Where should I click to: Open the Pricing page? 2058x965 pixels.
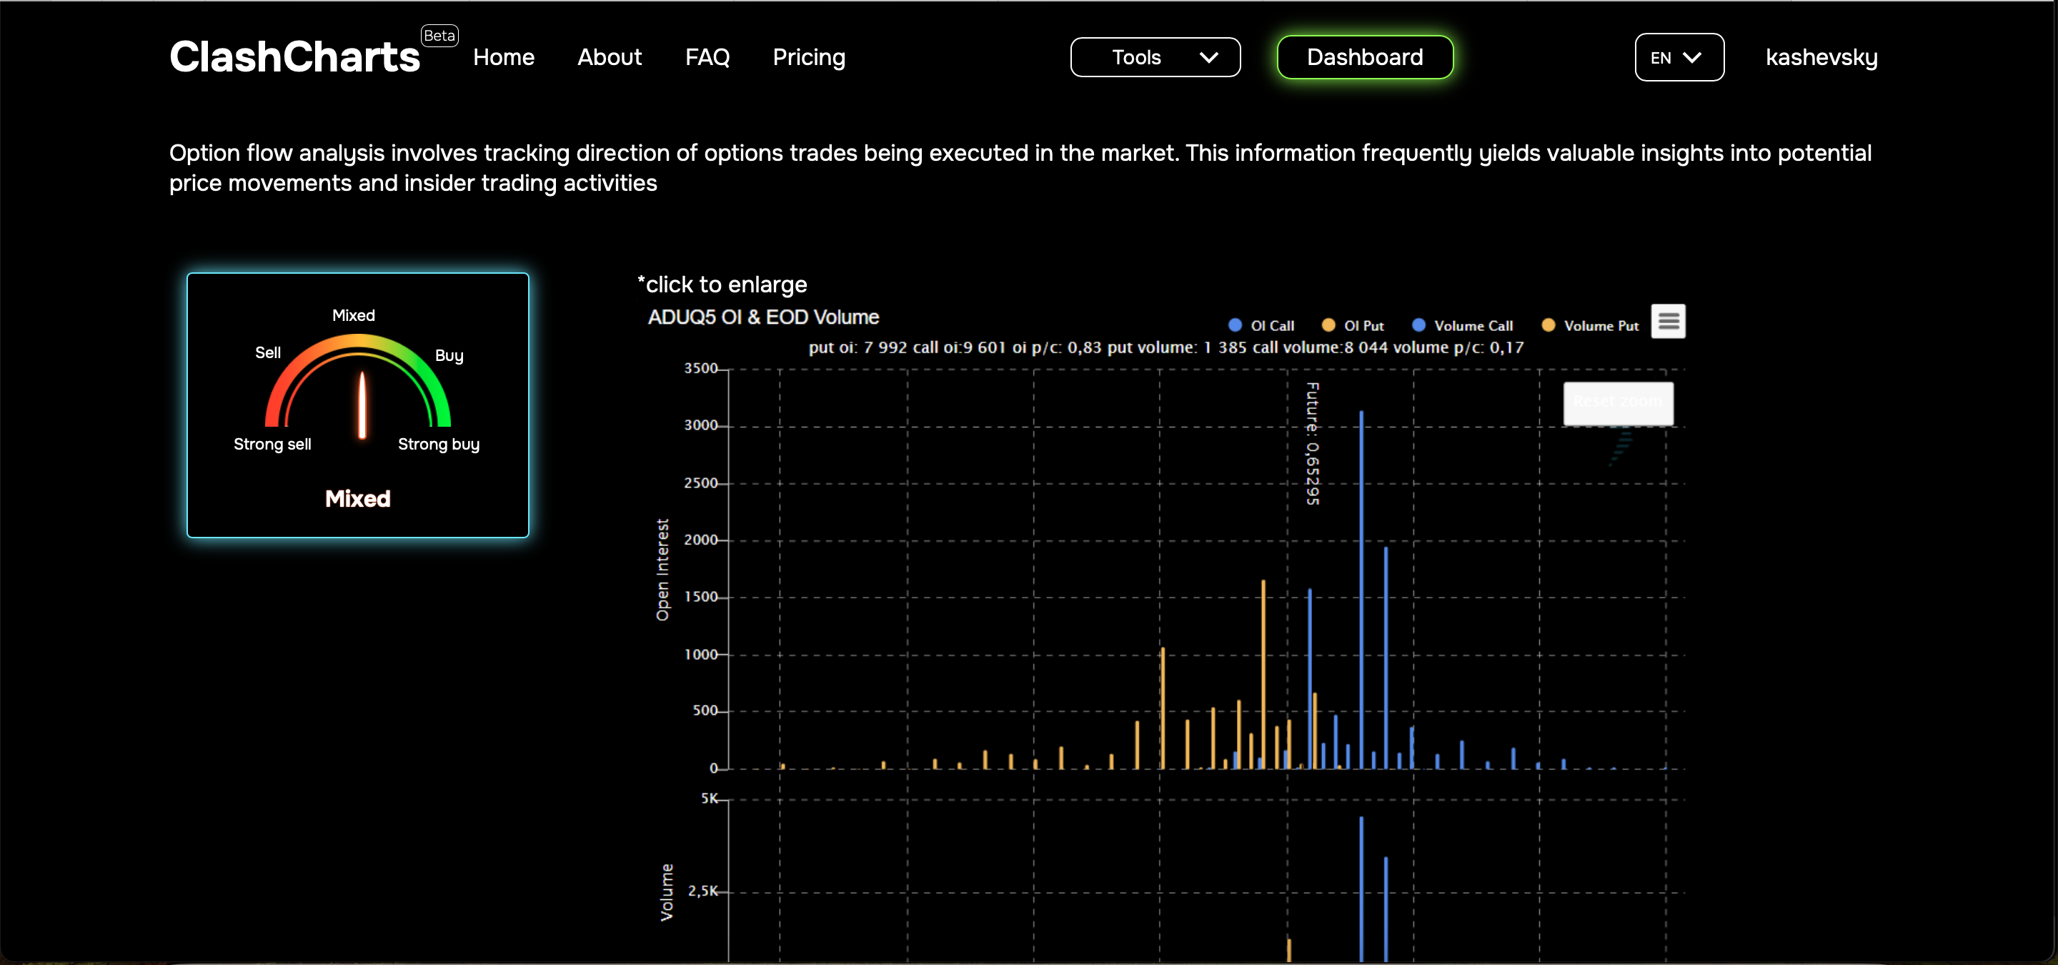click(x=808, y=57)
